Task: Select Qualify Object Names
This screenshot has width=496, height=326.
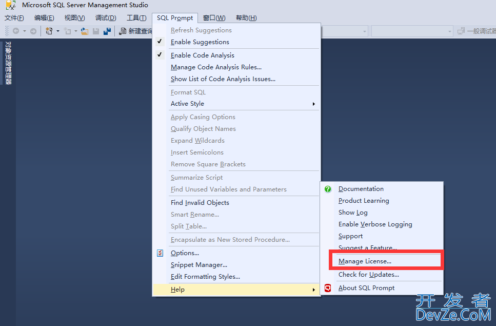Action: click(204, 129)
